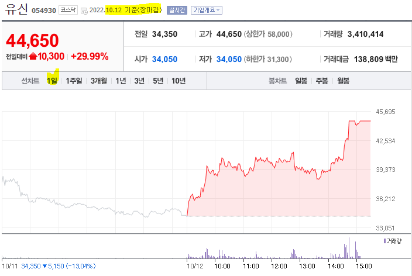Select the 10년 chart period

point(178,81)
